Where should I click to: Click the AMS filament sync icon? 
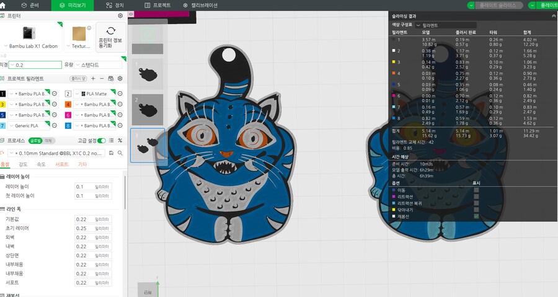(x=111, y=79)
